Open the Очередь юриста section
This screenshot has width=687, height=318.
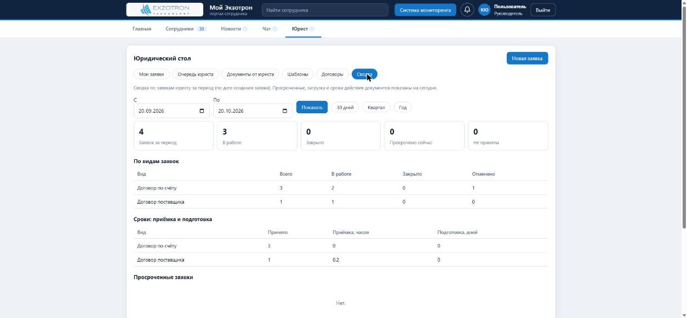pos(196,74)
